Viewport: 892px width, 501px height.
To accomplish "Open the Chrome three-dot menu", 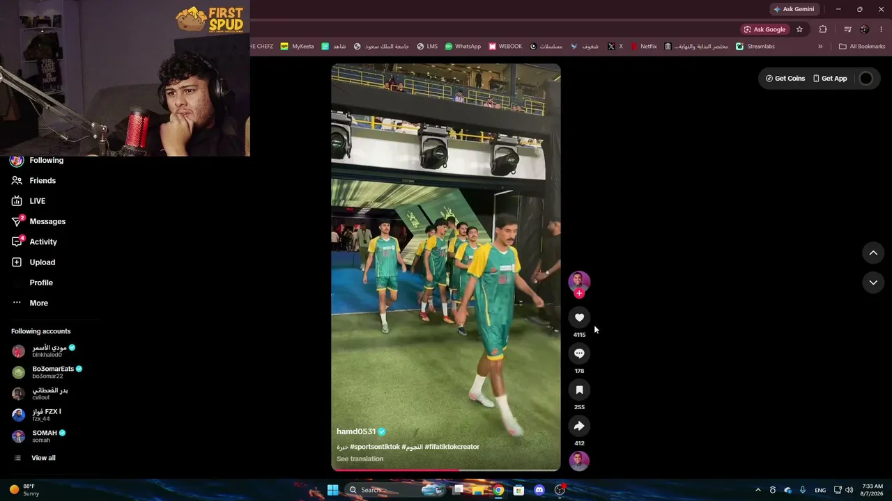I will tap(882, 29).
